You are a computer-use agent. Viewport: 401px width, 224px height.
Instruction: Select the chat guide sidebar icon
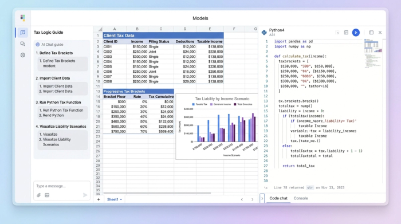pyautogui.click(x=23, y=33)
